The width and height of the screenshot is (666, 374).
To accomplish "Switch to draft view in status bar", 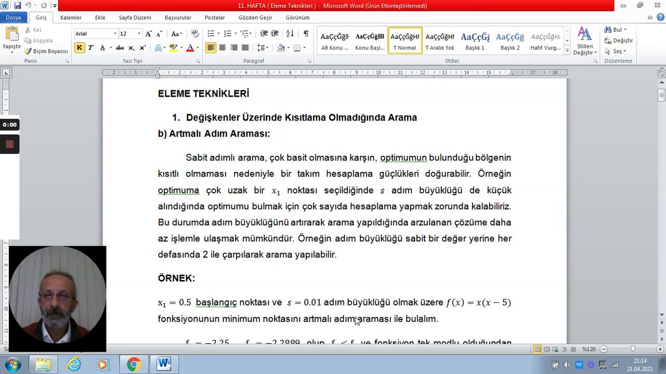I will pyautogui.click(x=573, y=349).
